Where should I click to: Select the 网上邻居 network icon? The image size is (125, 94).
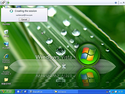6,44
